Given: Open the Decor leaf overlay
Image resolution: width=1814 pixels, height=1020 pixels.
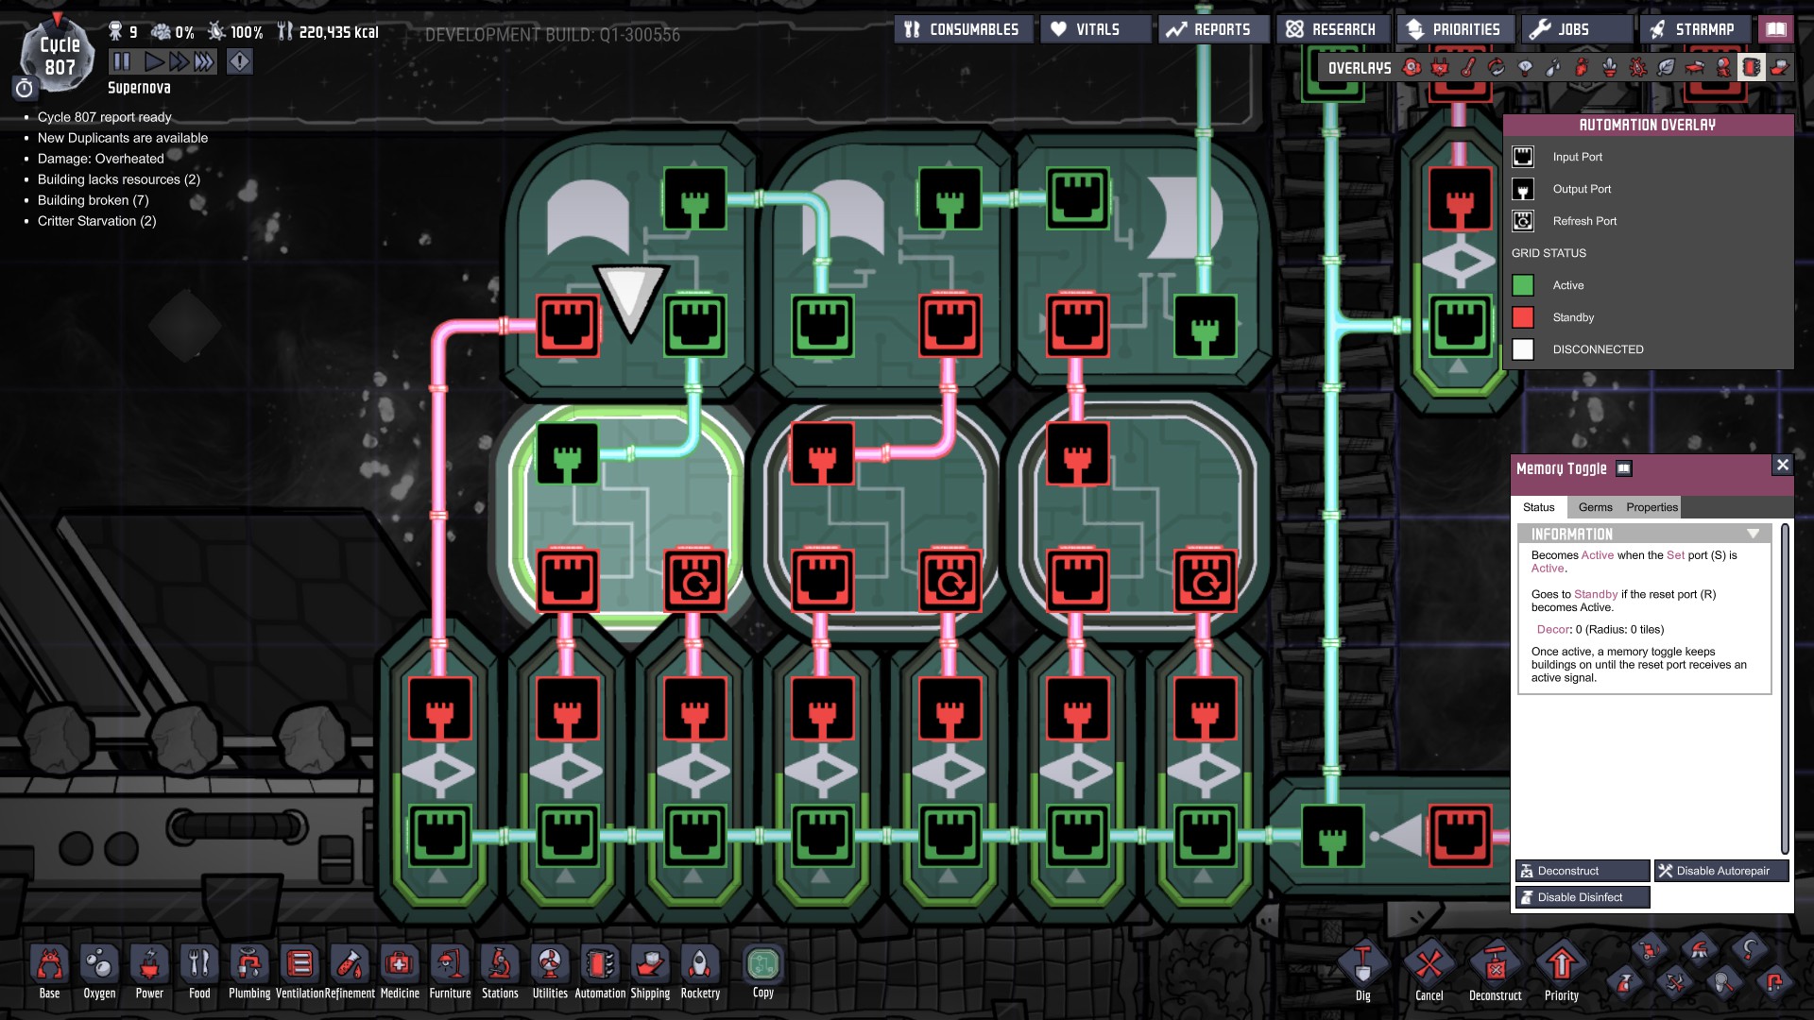Looking at the screenshot, I should (x=1667, y=68).
